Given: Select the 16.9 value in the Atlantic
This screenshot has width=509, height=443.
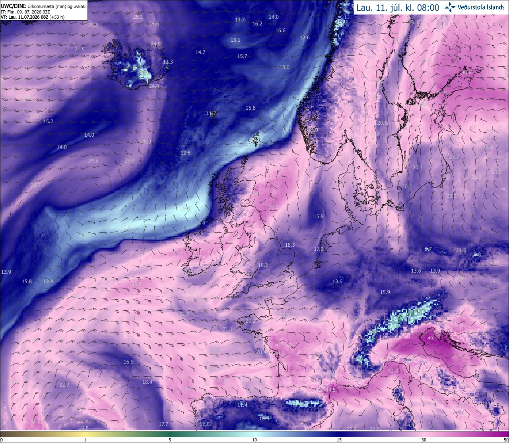Looking at the screenshot, I should point(128,362).
